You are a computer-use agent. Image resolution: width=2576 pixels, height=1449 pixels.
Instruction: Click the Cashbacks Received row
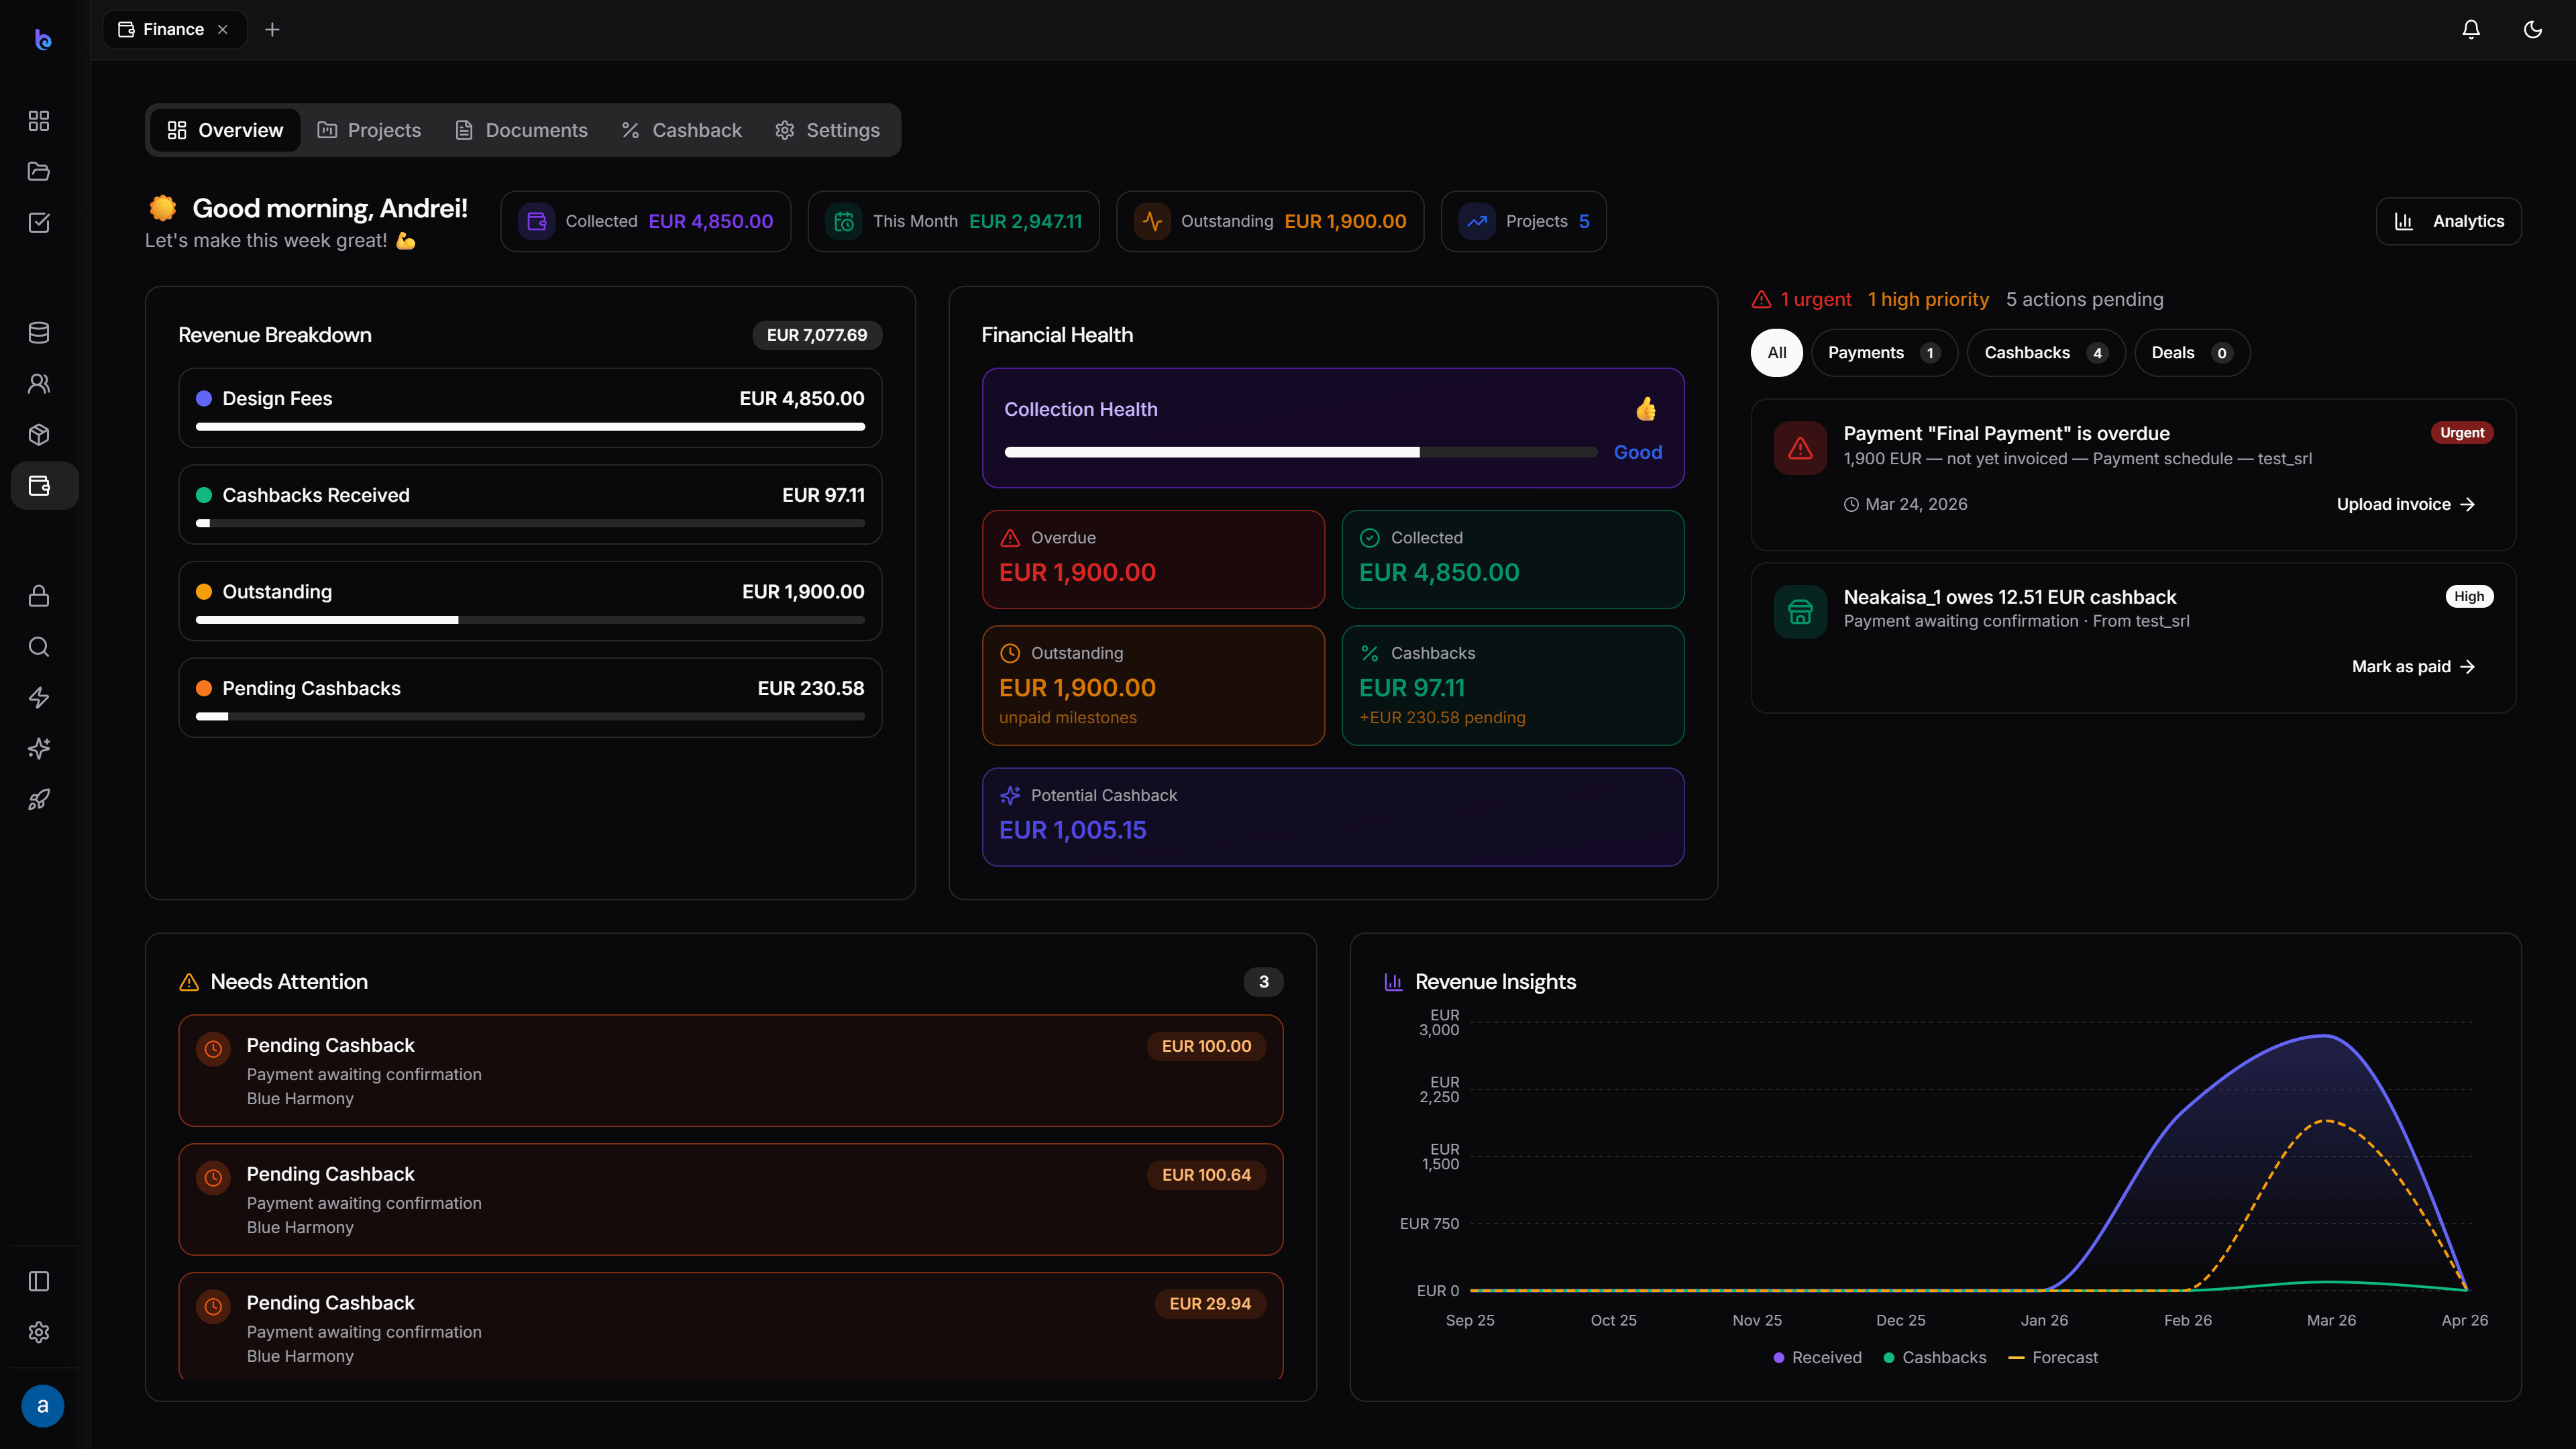[x=530, y=505]
